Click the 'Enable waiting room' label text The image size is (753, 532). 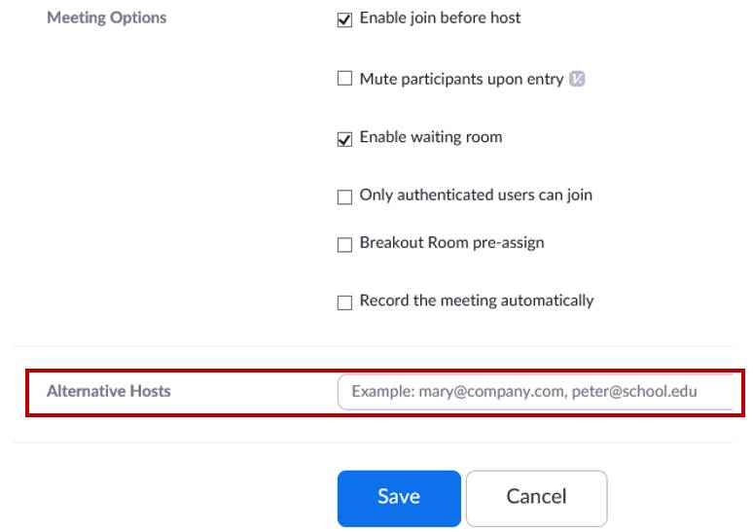431,137
